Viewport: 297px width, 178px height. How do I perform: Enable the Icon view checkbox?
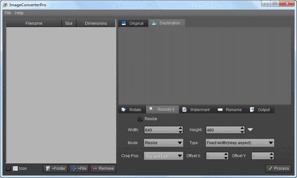8,168
